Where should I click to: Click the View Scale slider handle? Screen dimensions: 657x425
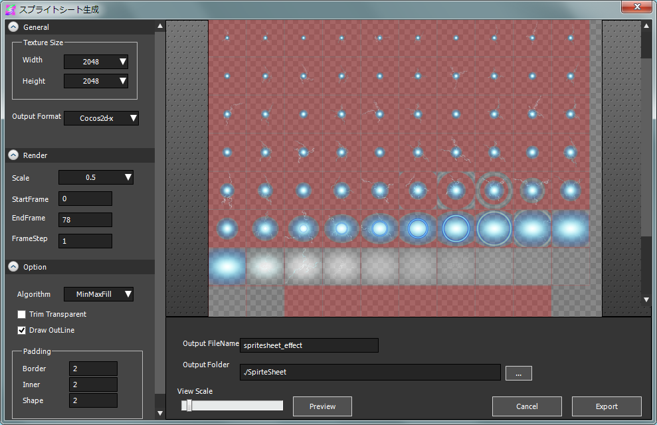coord(189,405)
